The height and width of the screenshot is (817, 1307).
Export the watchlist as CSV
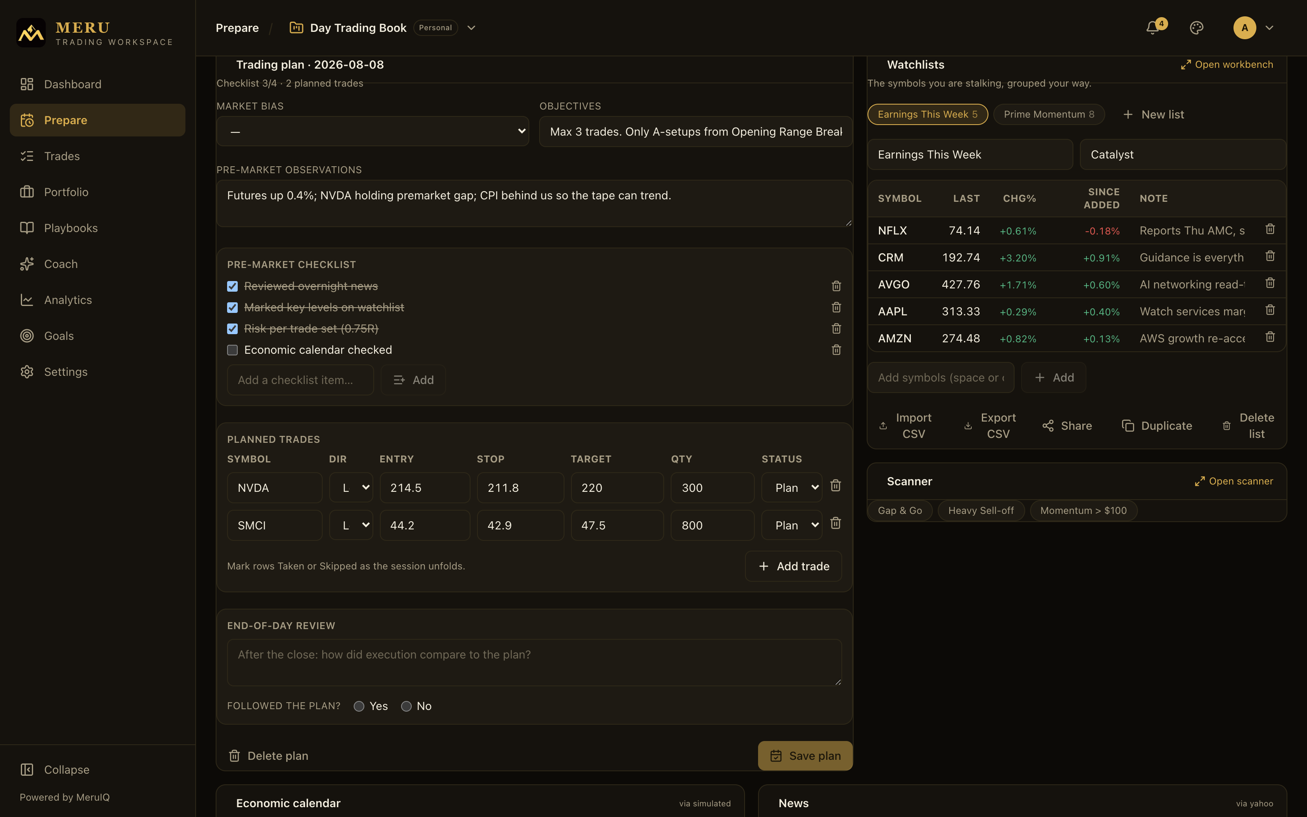click(990, 426)
